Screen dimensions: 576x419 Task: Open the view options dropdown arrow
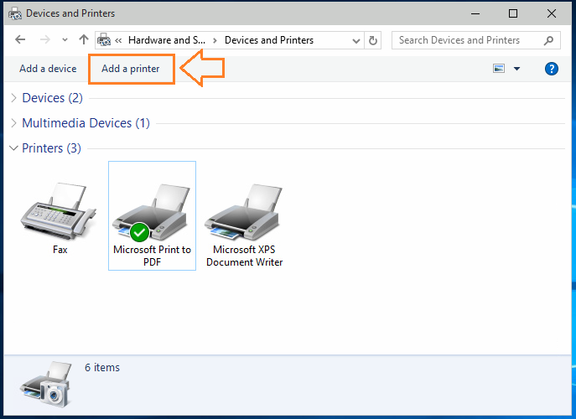[516, 69]
